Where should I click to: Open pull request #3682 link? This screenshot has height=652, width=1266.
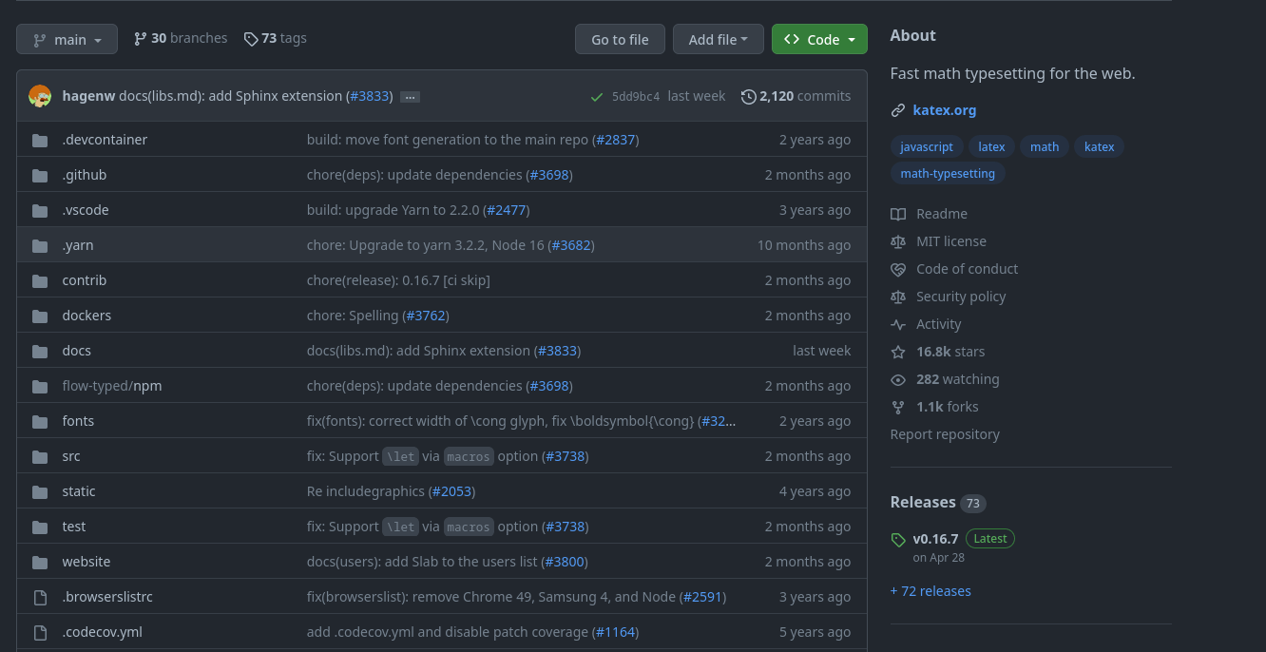tap(571, 245)
